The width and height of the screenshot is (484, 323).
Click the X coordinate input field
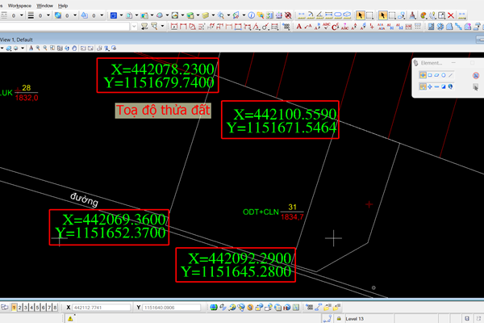click(x=102, y=308)
